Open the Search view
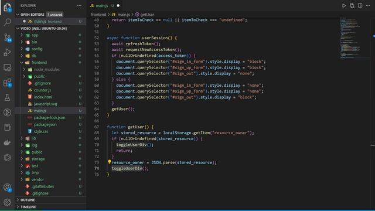 click(8, 22)
